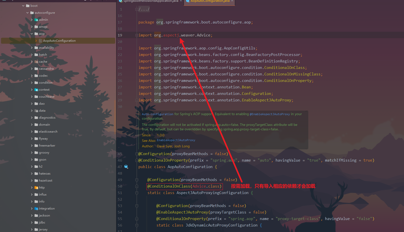Click the Spring bean gutter icon on line 47
The height and width of the screenshot is (232, 404).
coord(126,167)
